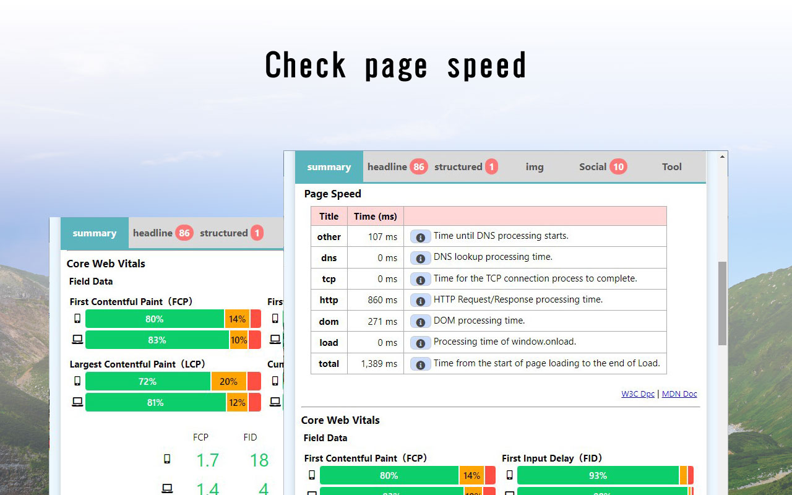Viewport: 792px width, 495px height.
Task: Click the info icon for DOM processing time
Action: (420, 321)
